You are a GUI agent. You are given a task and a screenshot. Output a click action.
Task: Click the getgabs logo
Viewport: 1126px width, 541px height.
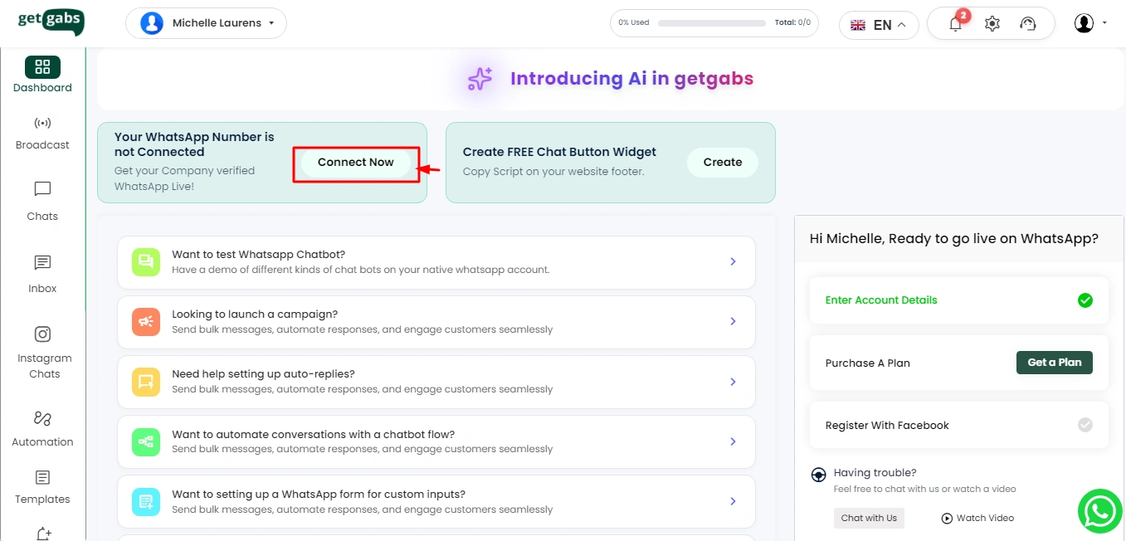[51, 21]
